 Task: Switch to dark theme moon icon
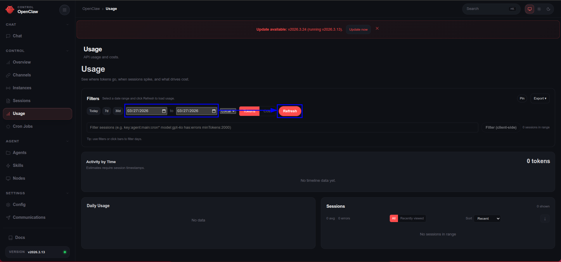[x=548, y=9]
